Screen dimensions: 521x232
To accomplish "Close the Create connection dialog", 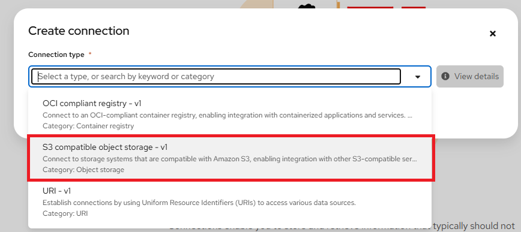I will point(493,34).
